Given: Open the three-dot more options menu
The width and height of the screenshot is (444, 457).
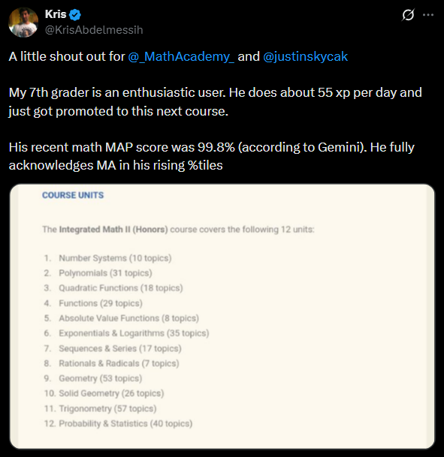Looking at the screenshot, I should [428, 14].
